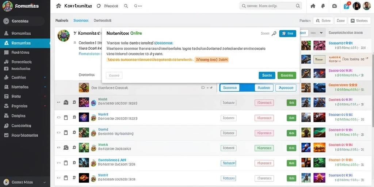Click the refresh icon in the fiery orange thumbnail row
Viewport: 374px width, 187px height.
74,178
